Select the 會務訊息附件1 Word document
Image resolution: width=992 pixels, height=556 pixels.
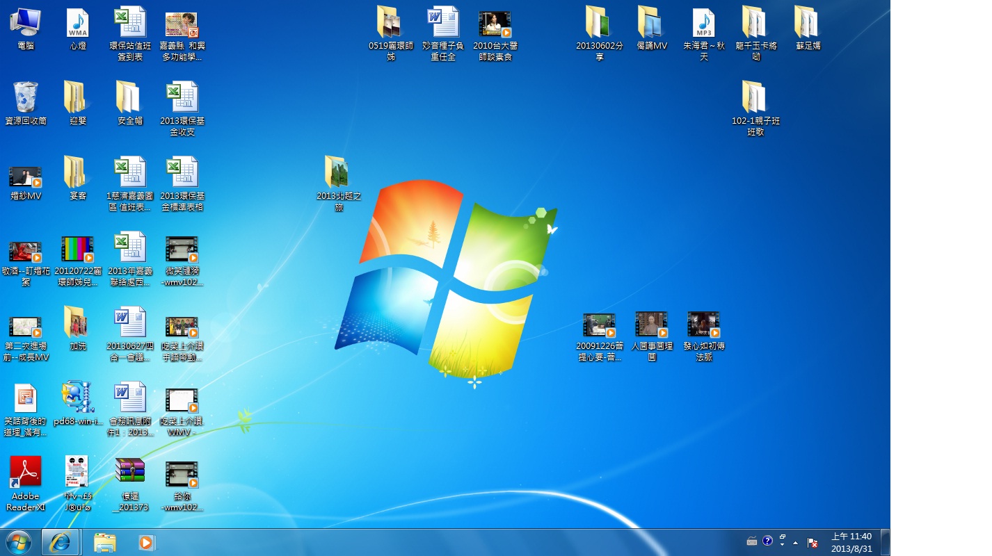tap(130, 409)
